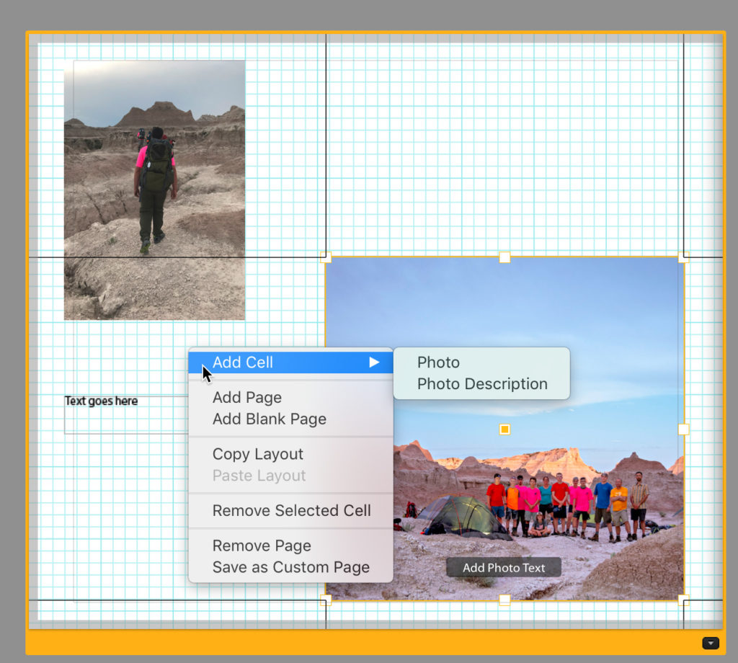Expand the Add Cell submenu arrow
The height and width of the screenshot is (663, 738).
point(374,362)
